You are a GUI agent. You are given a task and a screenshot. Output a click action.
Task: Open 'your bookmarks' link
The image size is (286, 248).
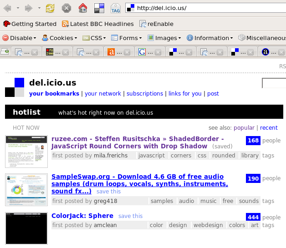tap(54, 93)
